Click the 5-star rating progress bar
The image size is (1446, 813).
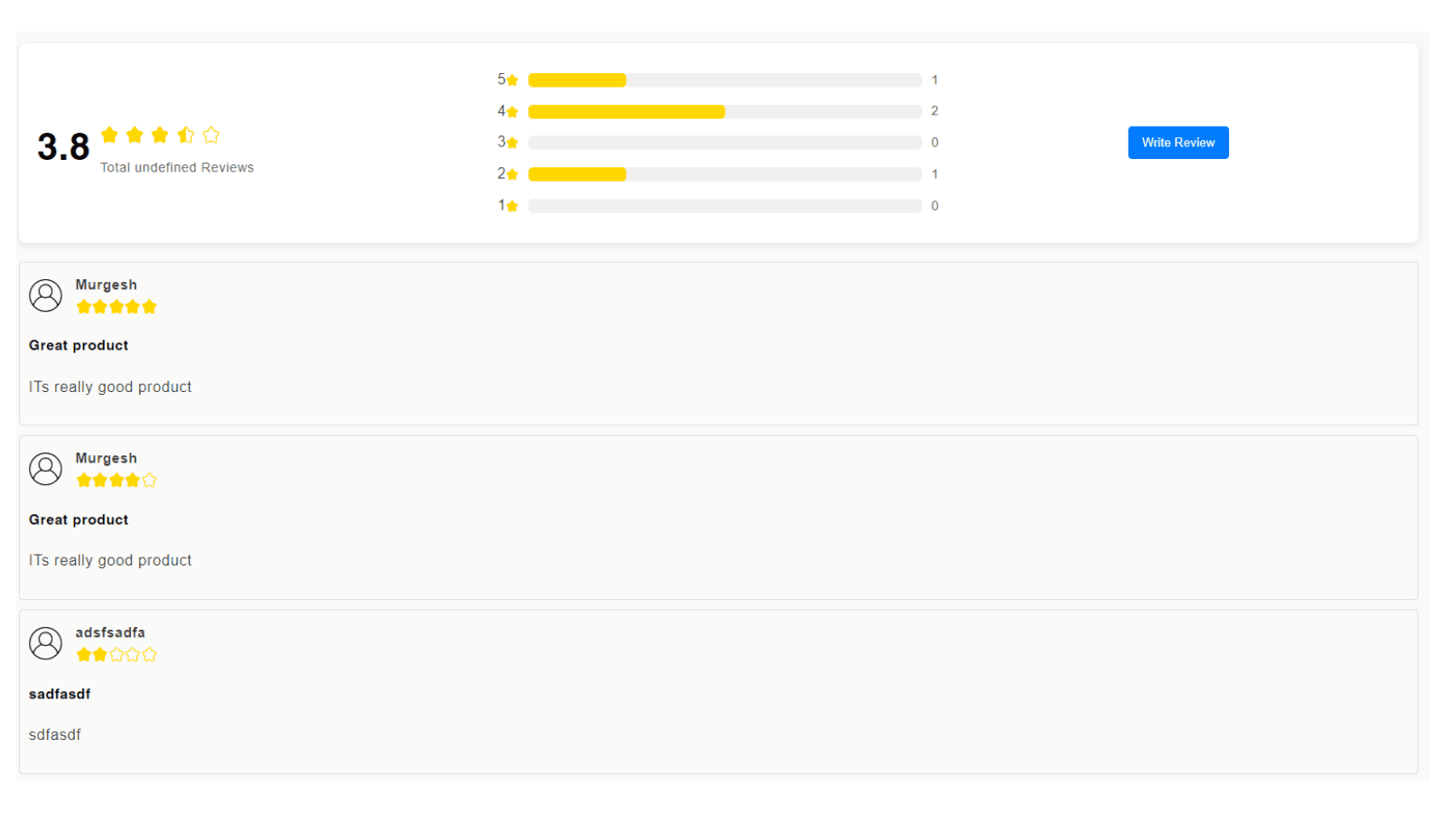[x=724, y=80]
